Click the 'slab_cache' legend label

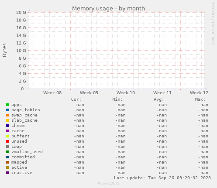[24, 120]
